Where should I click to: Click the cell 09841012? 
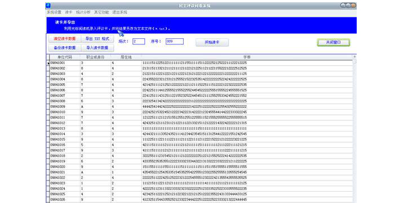(x=65, y=123)
